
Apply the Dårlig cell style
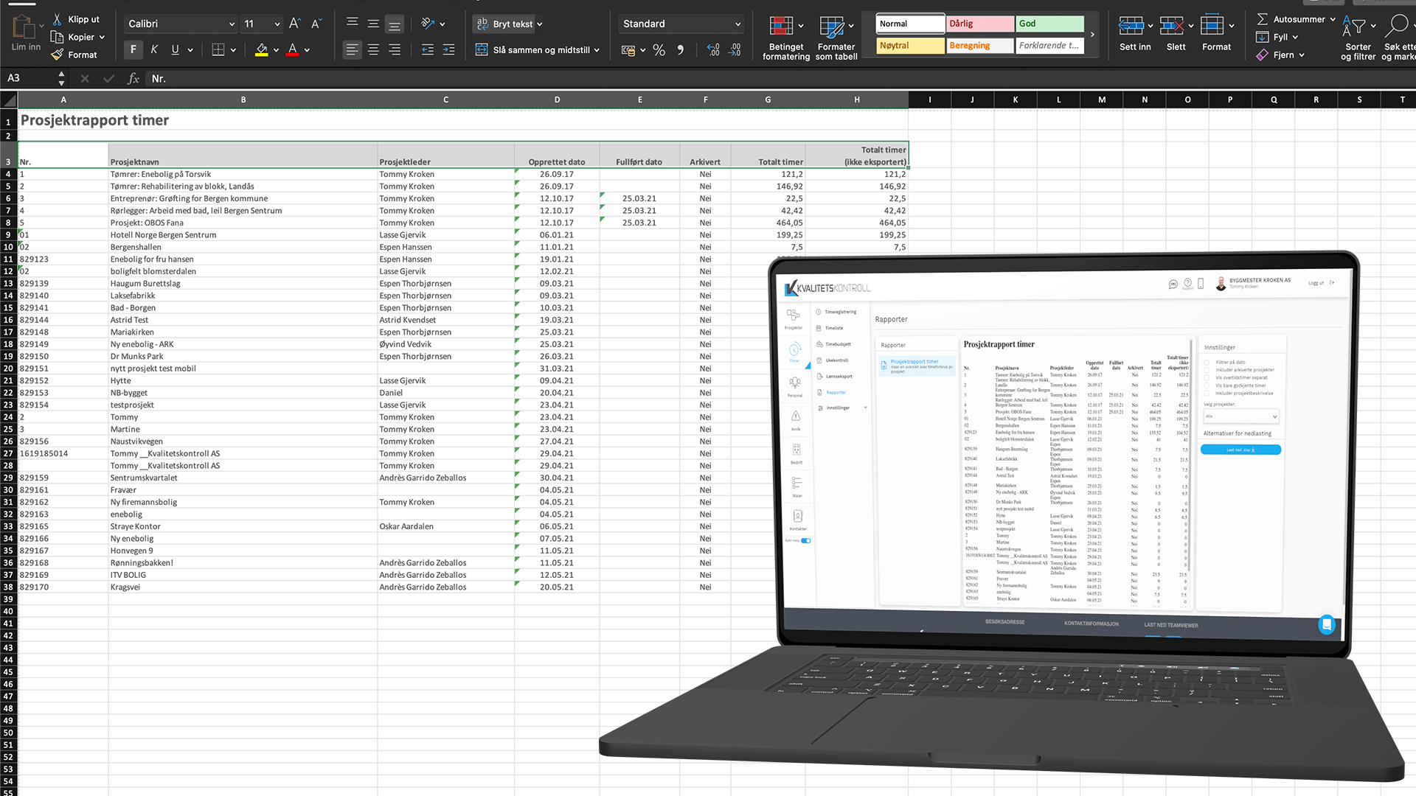980,24
